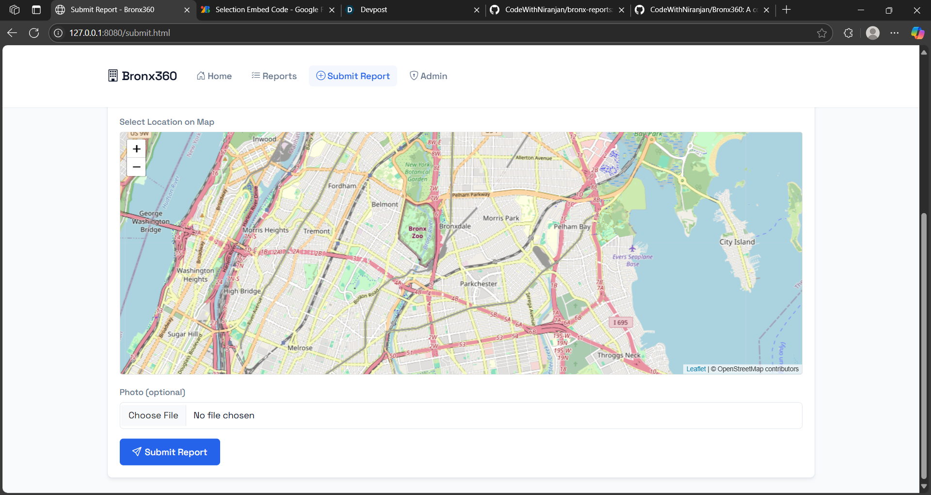
Task: Close the Devpost tab
Action: pyautogui.click(x=477, y=10)
